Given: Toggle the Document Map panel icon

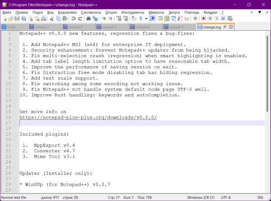Looking at the screenshot, I should (x=167, y=18).
